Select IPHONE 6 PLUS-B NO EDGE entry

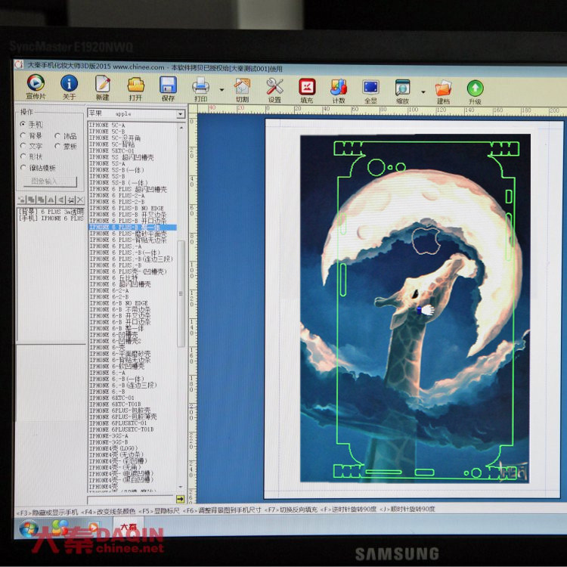coord(126,208)
